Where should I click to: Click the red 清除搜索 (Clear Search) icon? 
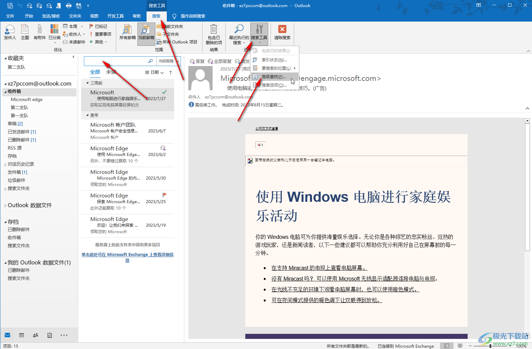point(282,32)
